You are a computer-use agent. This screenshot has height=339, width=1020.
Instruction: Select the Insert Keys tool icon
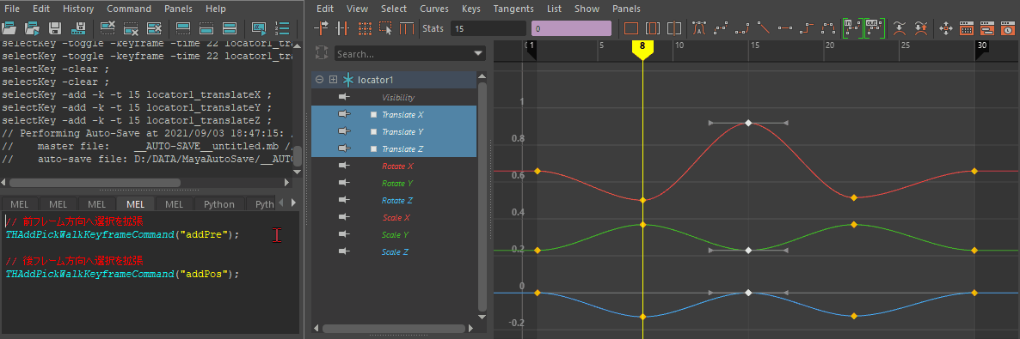[x=342, y=28]
